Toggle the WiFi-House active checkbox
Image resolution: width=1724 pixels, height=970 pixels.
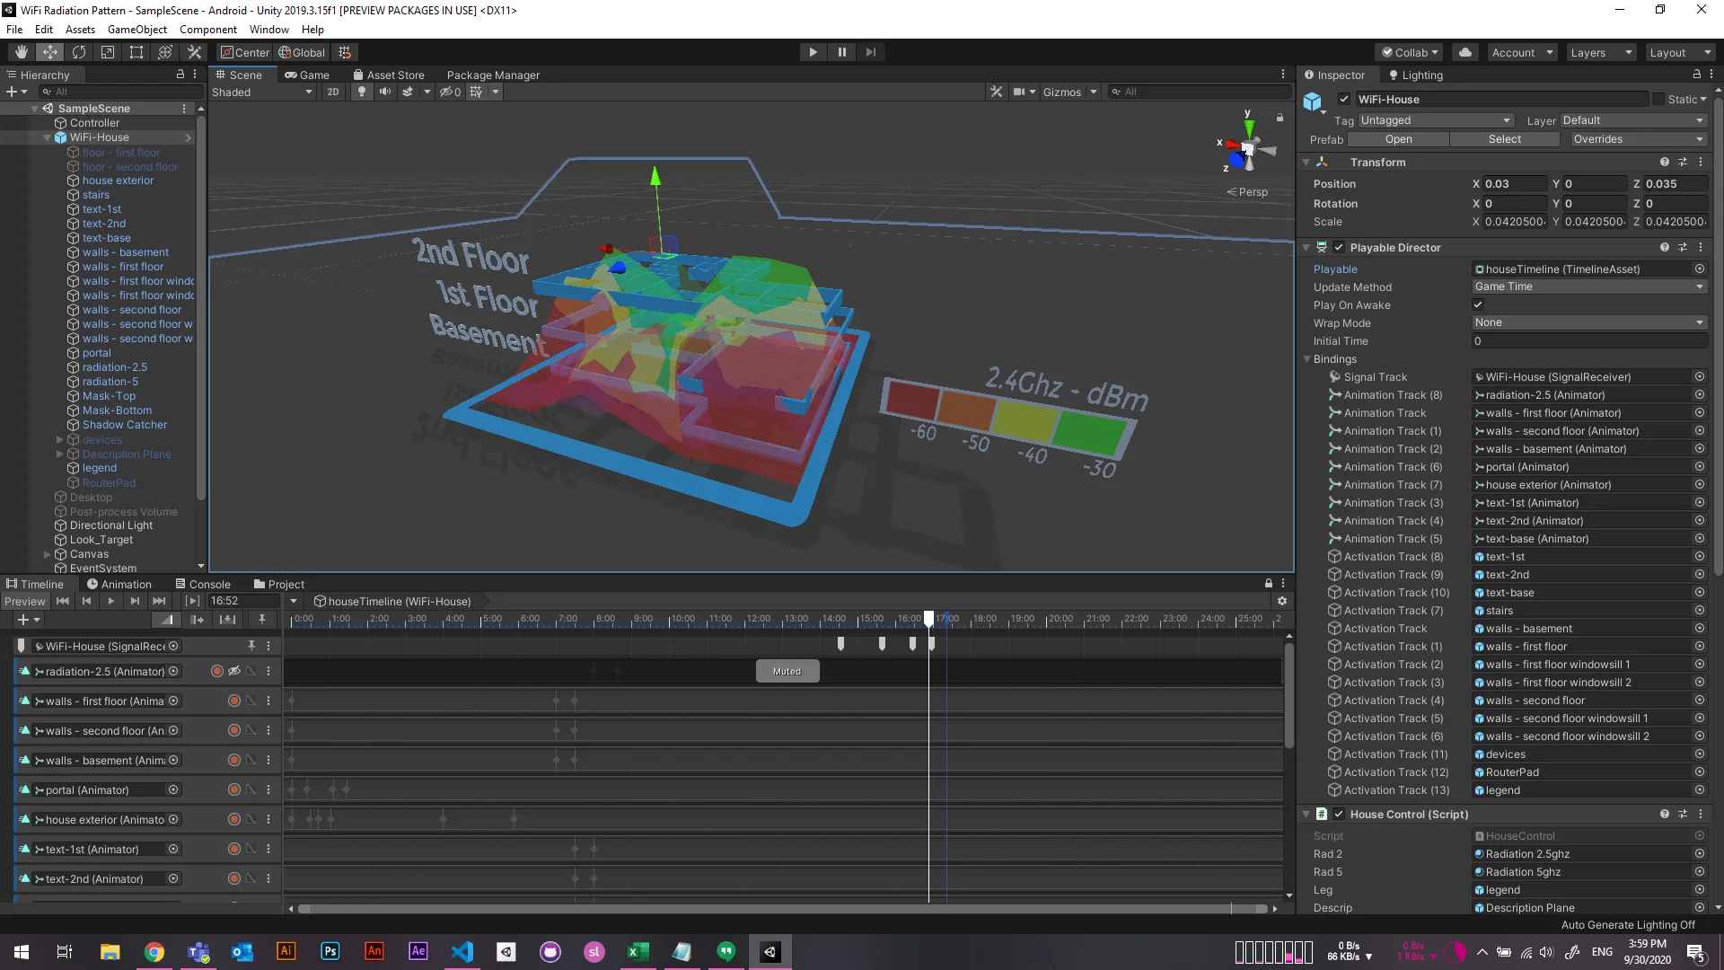click(1344, 100)
